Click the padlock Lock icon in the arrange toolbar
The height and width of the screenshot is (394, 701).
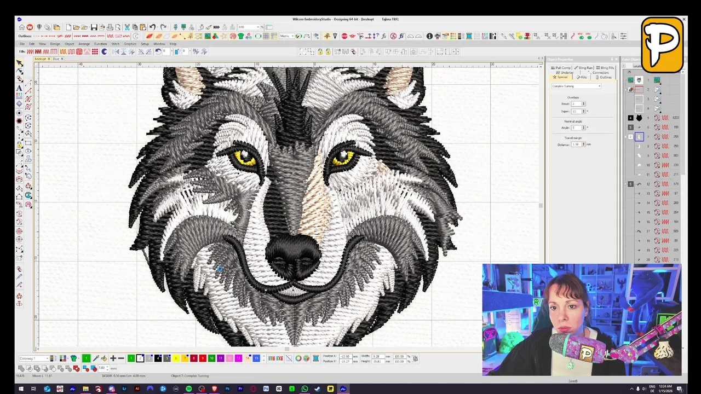pyautogui.click(x=320, y=51)
